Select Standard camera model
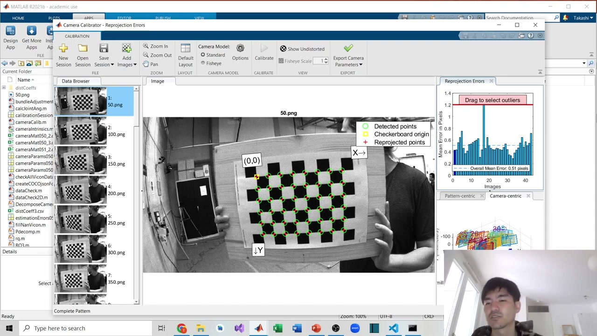Screen dimensions: 597x336 coord(213,55)
